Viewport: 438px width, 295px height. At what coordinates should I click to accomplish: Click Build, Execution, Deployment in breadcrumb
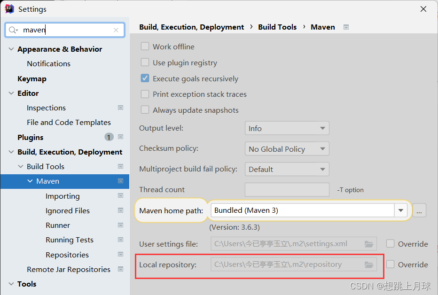tap(192, 27)
